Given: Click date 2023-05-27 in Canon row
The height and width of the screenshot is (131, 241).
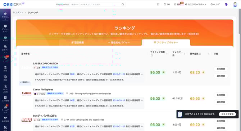Looking at the screenshot, I should [x=119, y=100].
